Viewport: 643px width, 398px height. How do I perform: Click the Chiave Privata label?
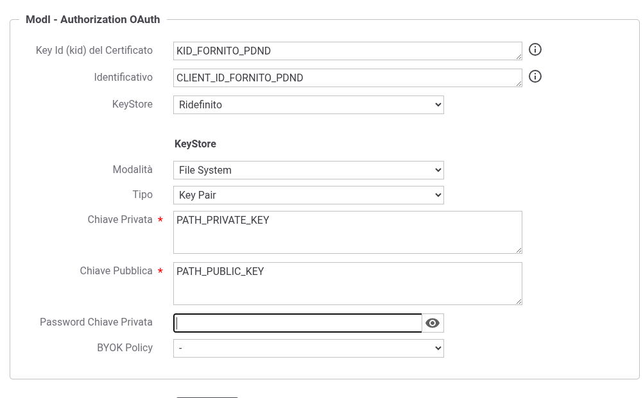[x=120, y=220]
